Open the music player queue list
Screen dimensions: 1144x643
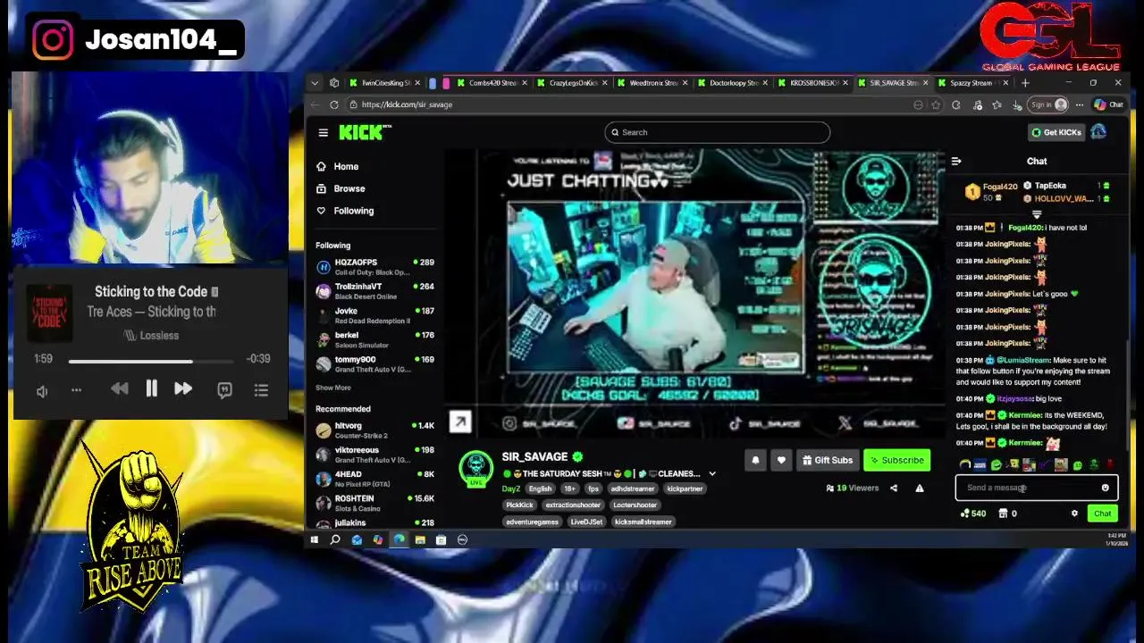261,390
